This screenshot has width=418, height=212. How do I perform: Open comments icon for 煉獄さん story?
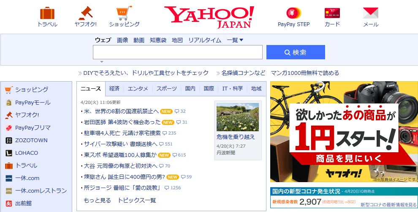coord(183,177)
